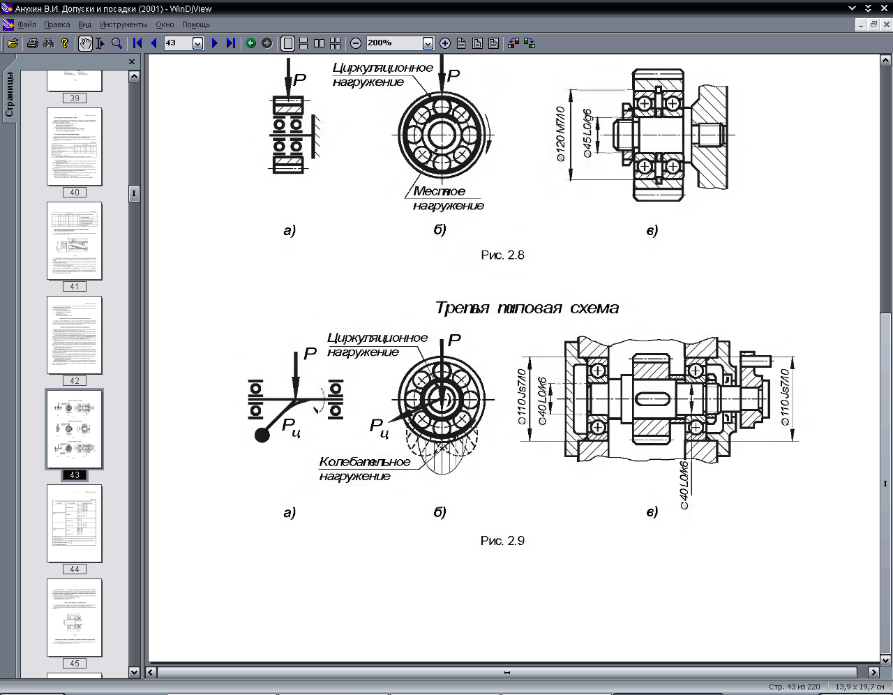The width and height of the screenshot is (893, 695).
Task: Enable continuous page layout mode
Action: click(303, 43)
